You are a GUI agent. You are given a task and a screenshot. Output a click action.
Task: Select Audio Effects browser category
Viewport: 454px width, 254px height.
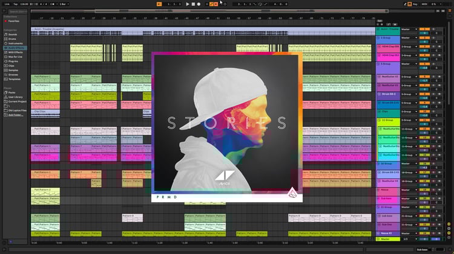(15, 48)
